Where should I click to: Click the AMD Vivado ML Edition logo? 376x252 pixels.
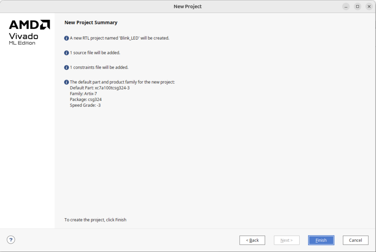pyautogui.click(x=29, y=33)
